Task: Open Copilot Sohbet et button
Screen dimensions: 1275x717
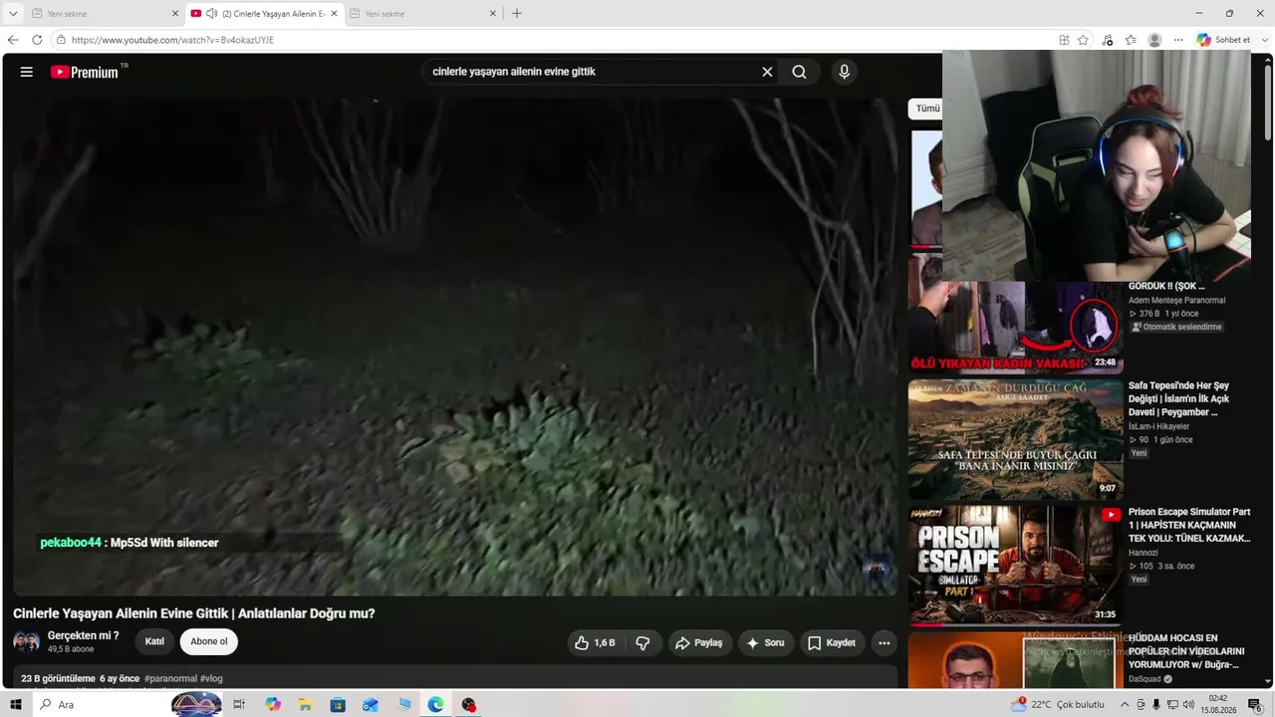Action: [1223, 40]
